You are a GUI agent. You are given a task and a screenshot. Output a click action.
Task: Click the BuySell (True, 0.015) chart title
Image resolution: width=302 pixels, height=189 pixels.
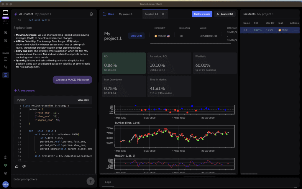click(x=127, y=123)
